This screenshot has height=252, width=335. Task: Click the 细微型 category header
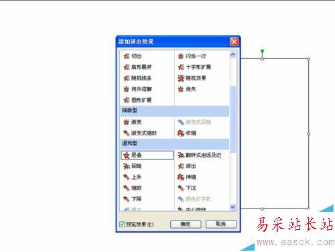(x=175, y=111)
